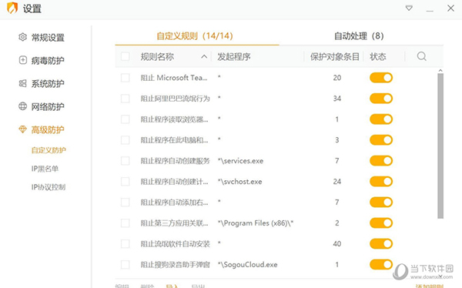Click the *\svchost.exe program cell

click(239, 182)
